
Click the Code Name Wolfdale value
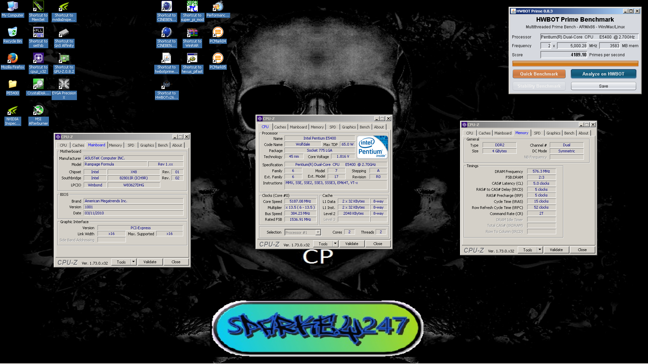coord(303,144)
